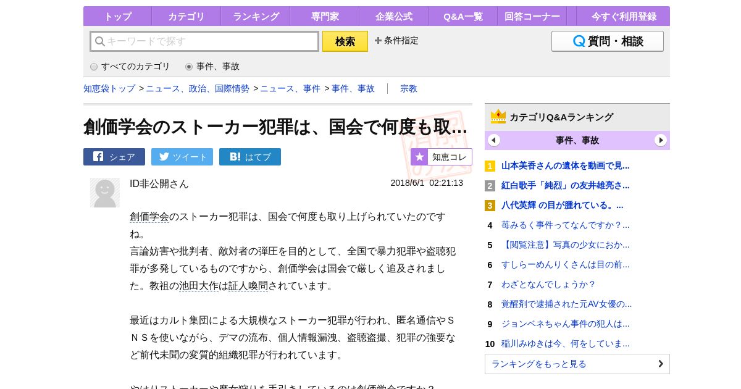
Task: Open the ニュース、事件 breadcrumb link
Action: tap(290, 88)
